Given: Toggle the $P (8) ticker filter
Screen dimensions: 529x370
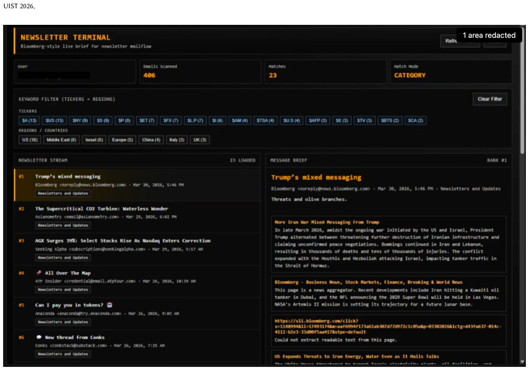Looking at the screenshot, I should [x=124, y=121].
